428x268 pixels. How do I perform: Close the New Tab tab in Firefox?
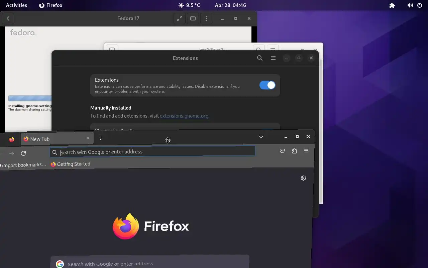coord(88,138)
